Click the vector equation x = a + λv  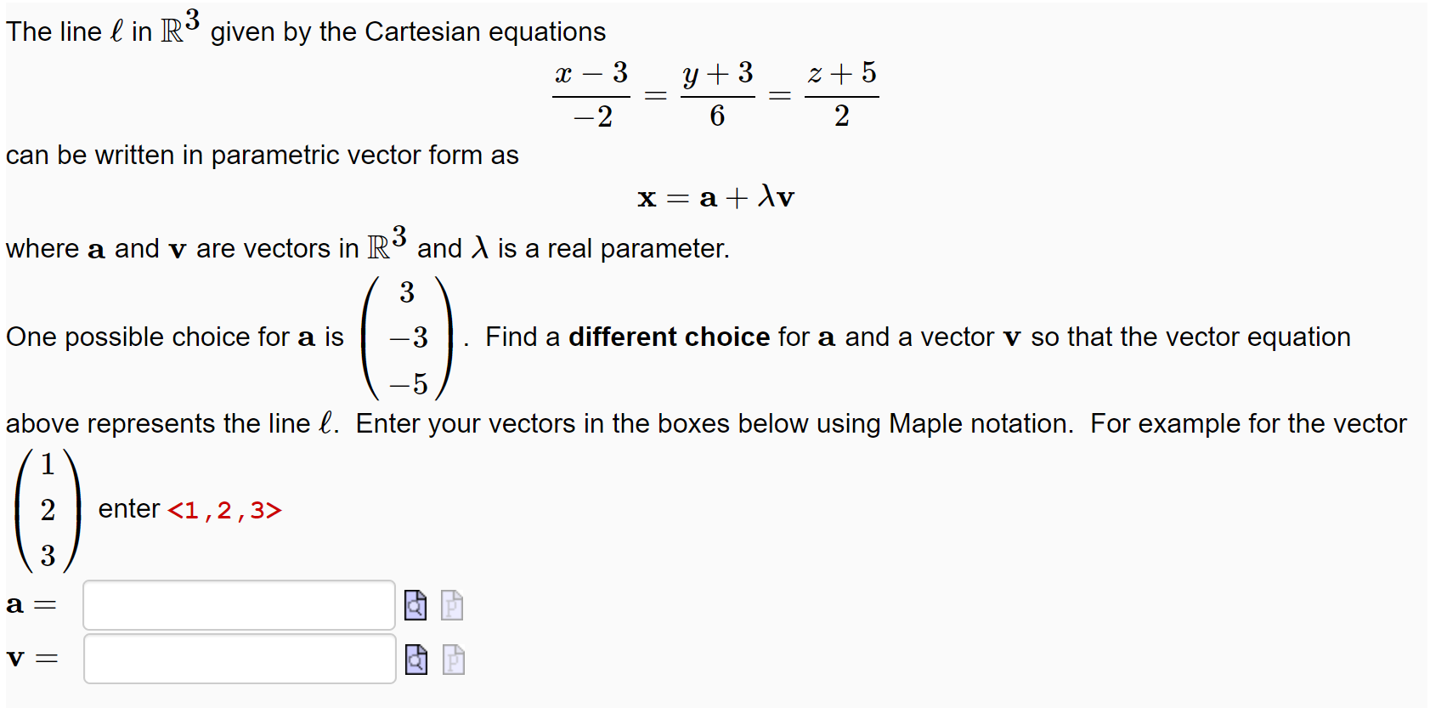(715, 197)
